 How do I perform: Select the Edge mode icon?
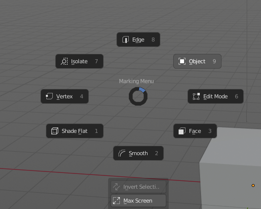[125, 40]
